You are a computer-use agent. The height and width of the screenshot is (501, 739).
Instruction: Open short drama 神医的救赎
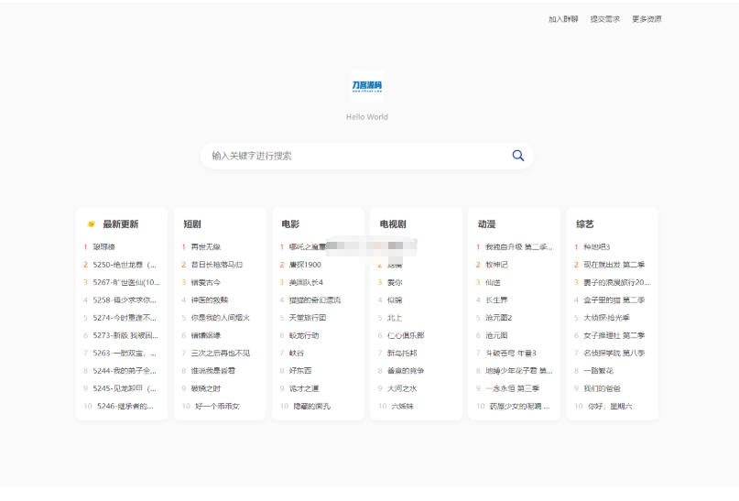click(x=210, y=300)
